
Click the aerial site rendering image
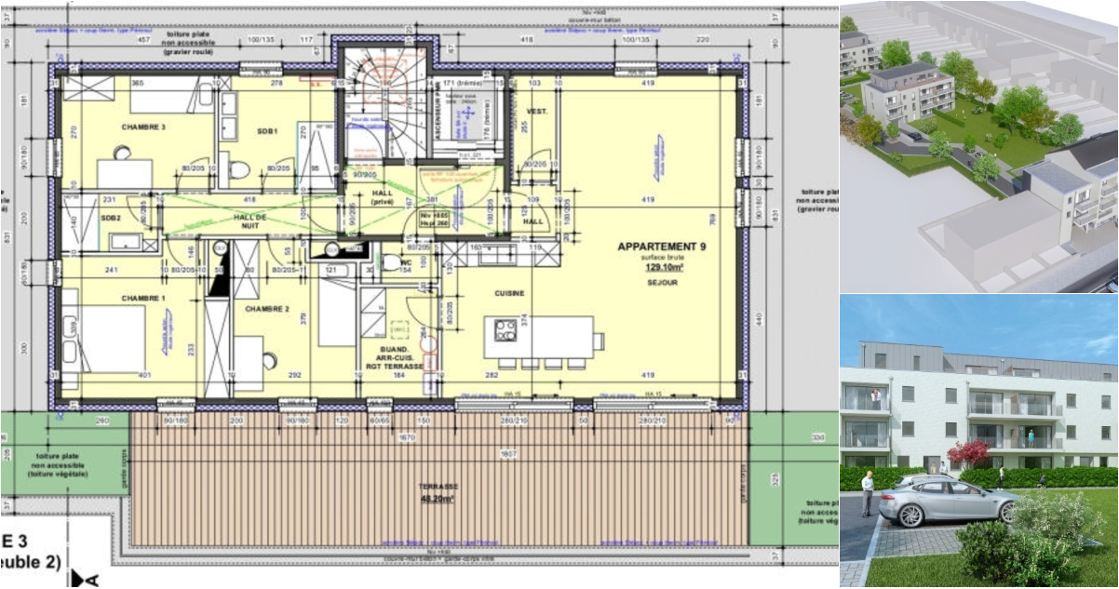(x=978, y=146)
